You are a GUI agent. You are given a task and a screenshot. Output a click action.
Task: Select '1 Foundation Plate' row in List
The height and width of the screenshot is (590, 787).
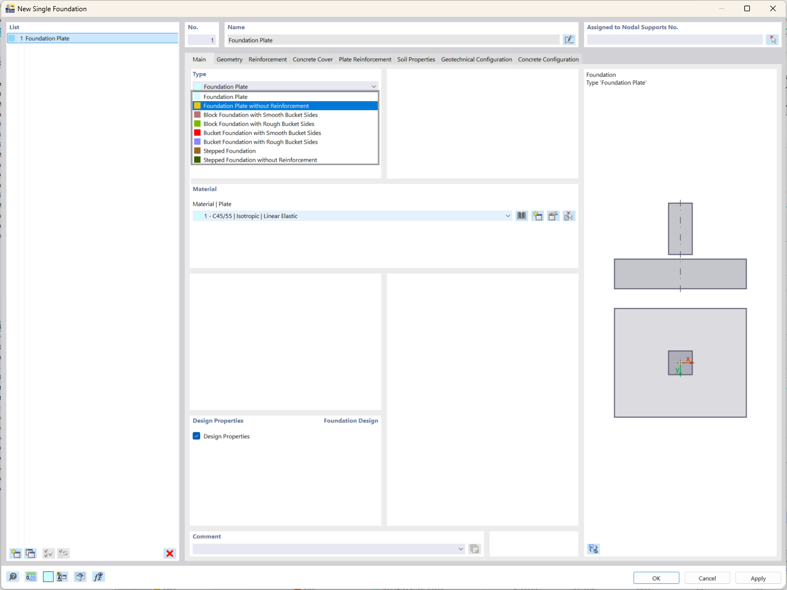93,38
